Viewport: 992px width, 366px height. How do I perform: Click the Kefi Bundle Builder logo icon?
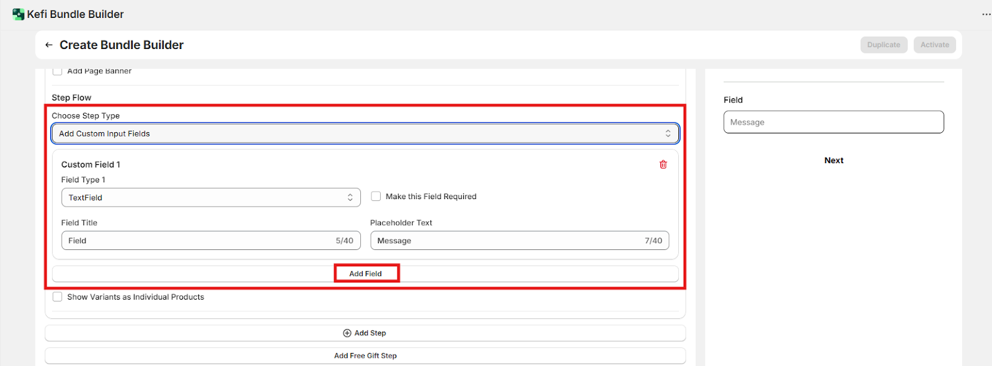pos(18,14)
